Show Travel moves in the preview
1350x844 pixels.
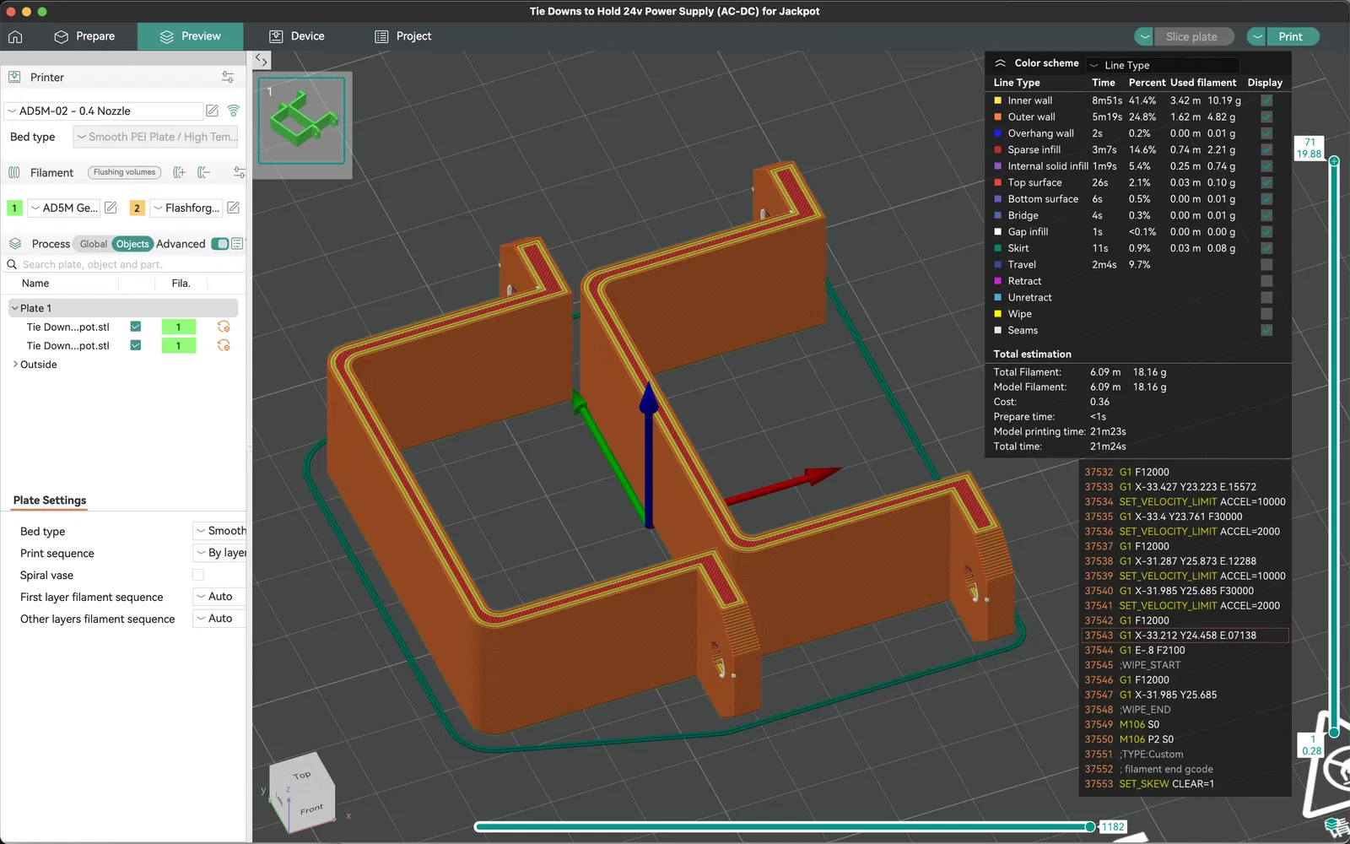coord(1266,264)
